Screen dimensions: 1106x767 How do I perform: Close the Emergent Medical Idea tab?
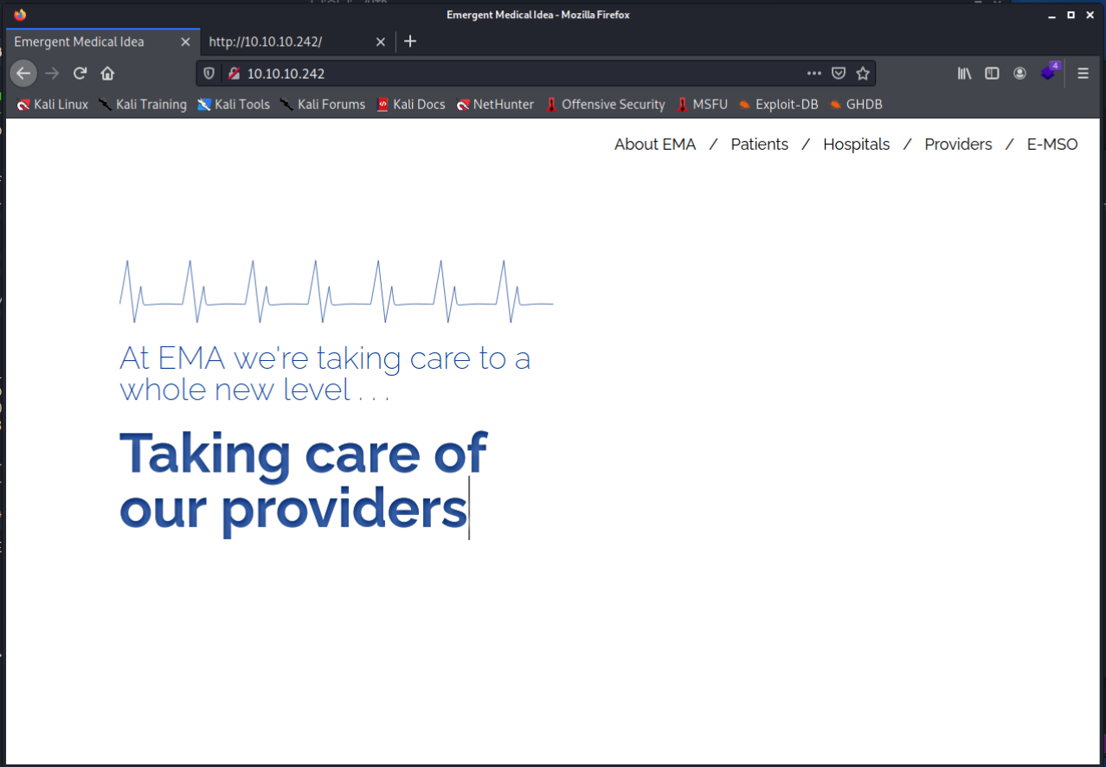click(185, 42)
